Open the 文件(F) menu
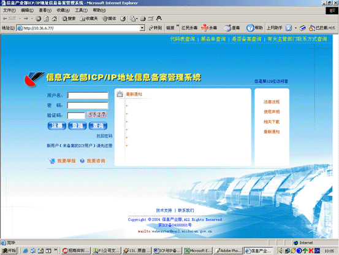The width and height of the screenshot is (339, 255). [9, 10]
